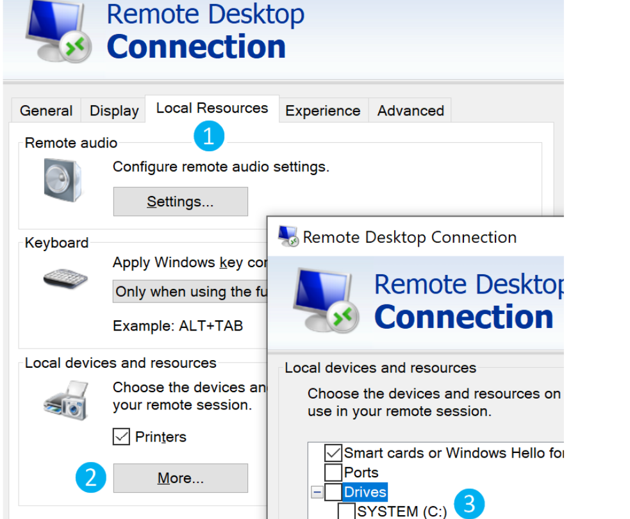Switch to the General tab
Screen dimensions: 630x519
(46, 110)
